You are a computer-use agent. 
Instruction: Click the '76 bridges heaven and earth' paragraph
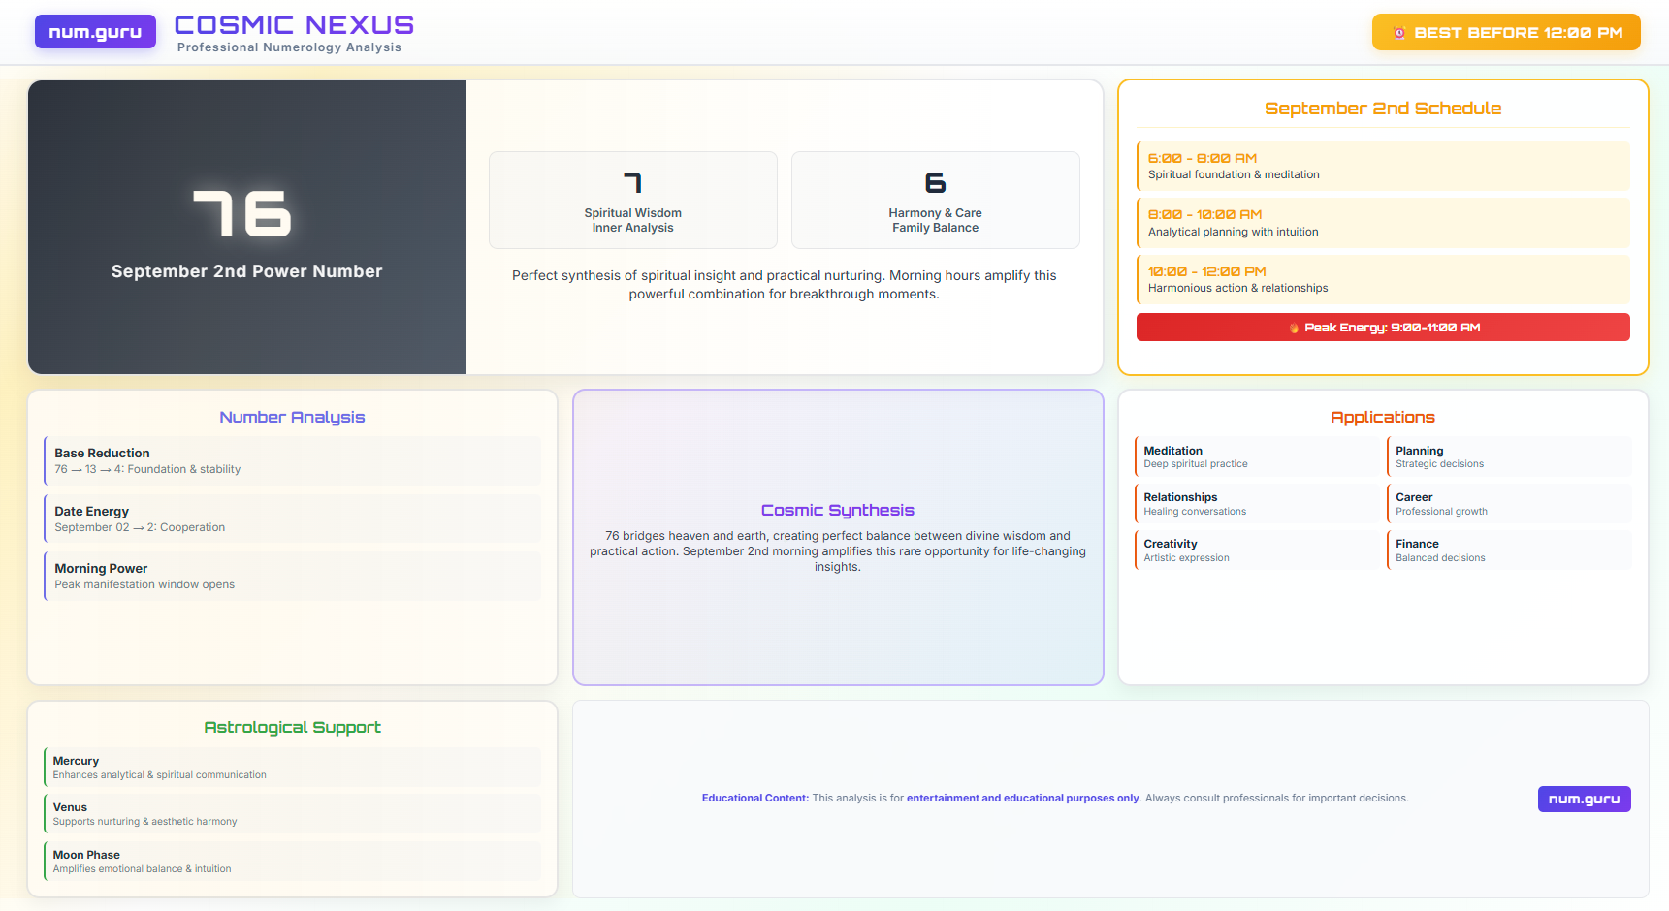click(x=838, y=551)
